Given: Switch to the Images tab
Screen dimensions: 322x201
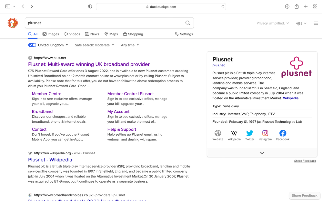Looking at the screenshot, I should click(x=51, y=34).
